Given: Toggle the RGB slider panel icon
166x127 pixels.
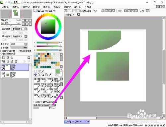Looking at the screenshot, I should pos(39,11).
